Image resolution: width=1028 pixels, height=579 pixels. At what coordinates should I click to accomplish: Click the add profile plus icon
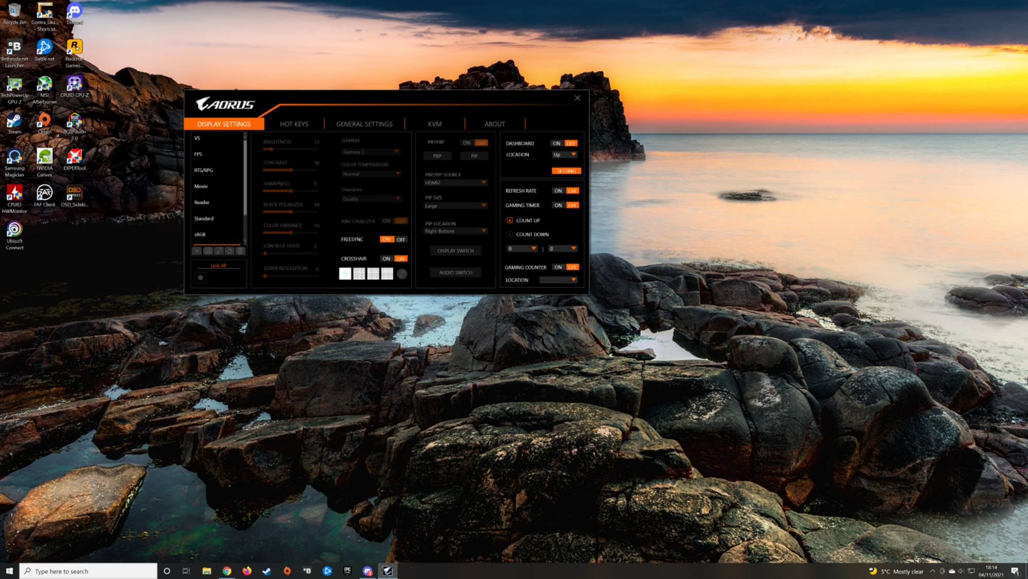tap(196, 251)
